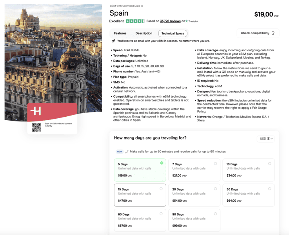This screenshot has width=289, height=235.
Task: Click the $54.00 USD price text
Action: click(x=180, y=201)
